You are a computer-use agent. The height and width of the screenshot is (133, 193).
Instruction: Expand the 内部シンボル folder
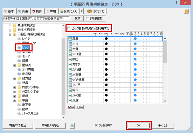tap(14, 87)
